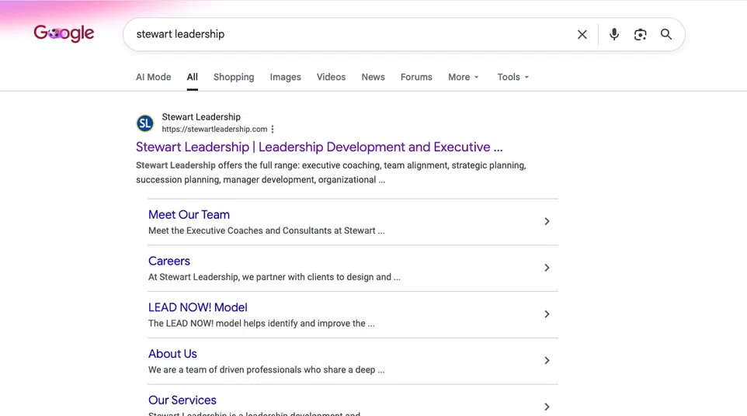
Task: Switch to Images tab
Action: 285,77
